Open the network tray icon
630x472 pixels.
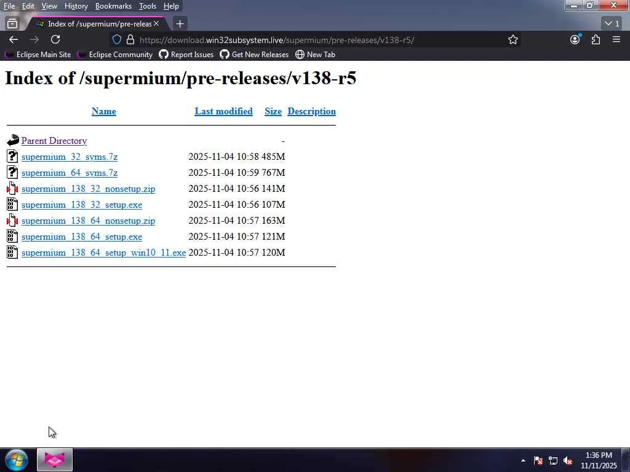tap(553, 460)
